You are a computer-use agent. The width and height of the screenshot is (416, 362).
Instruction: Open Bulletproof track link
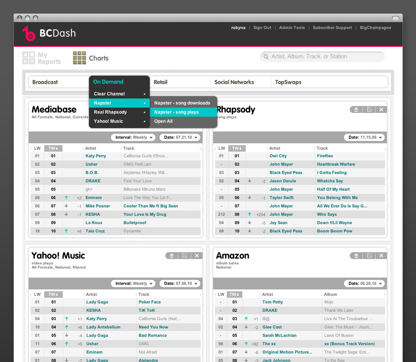click(x=135, y=223)
